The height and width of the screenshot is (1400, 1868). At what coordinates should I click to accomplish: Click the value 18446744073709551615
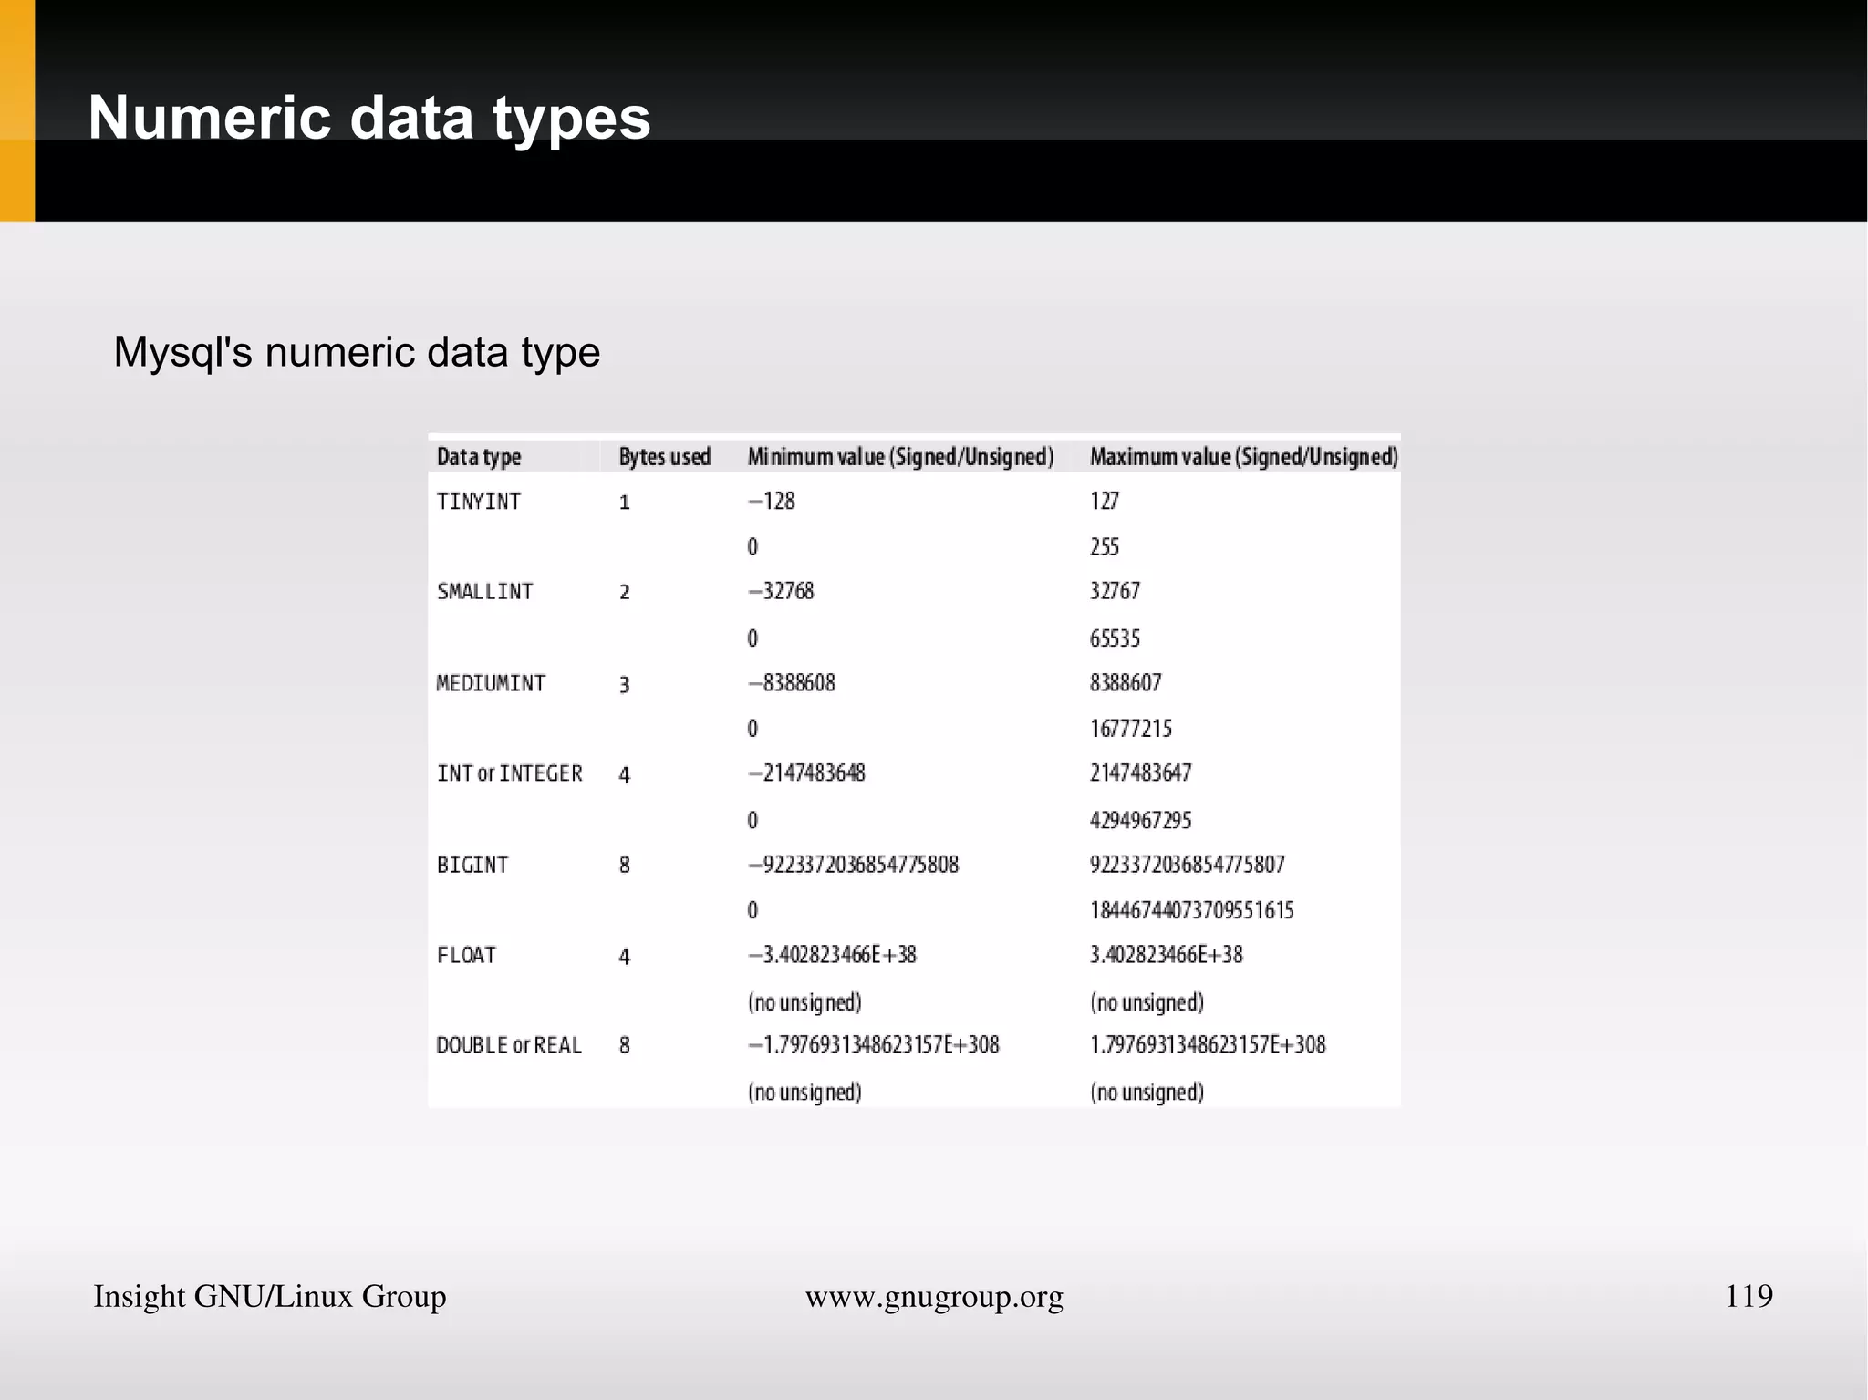coord(1191,910)
